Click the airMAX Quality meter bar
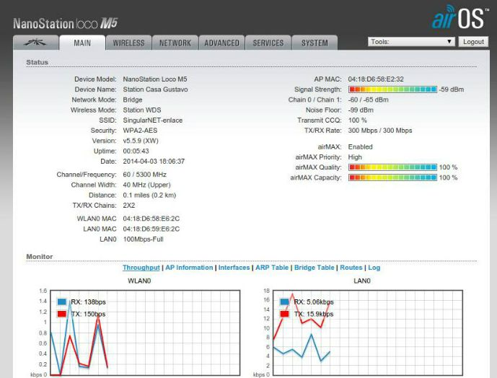 [392, 167]
